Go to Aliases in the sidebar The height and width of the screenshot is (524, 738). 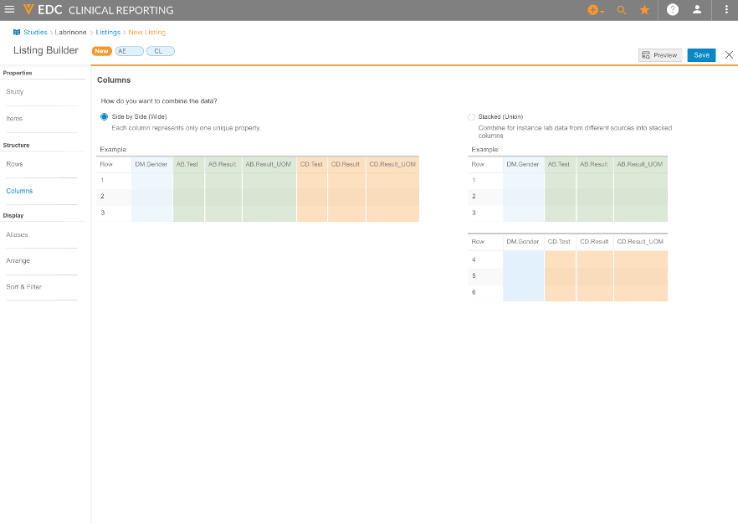[x=17, y=235]
